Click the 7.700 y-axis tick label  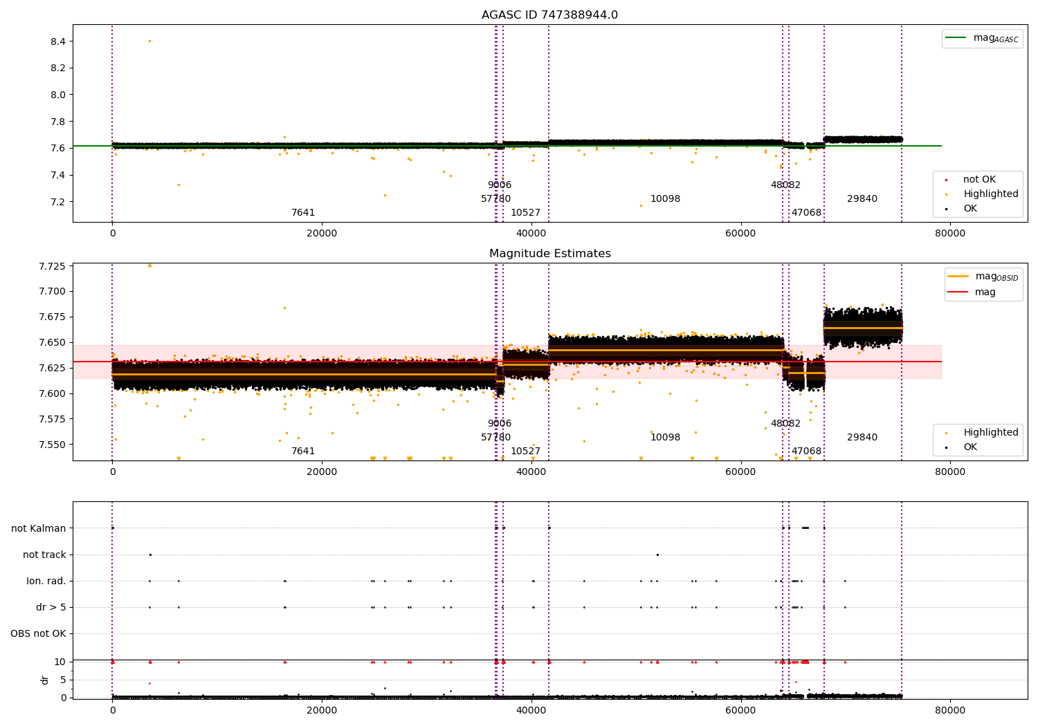pos(53,291)
